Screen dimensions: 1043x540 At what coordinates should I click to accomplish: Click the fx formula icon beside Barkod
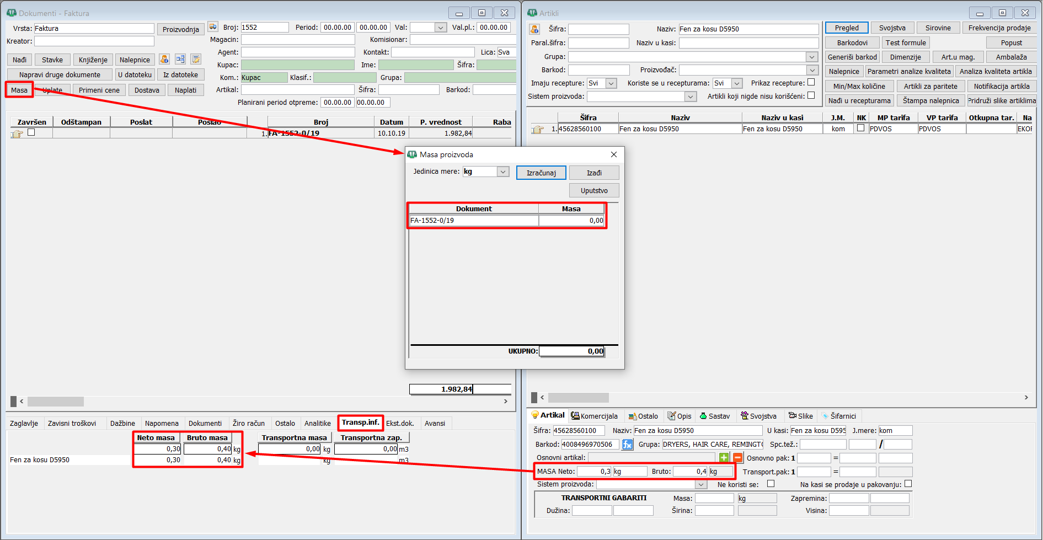627,445
